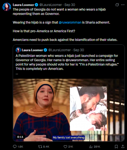Bookmark this post
The width and height of the screenshot is (127, 150).
[116, 147]
